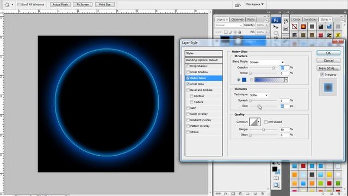This screenshot has height=196, width=348.
Task: Enable the Satin checkbox
Action: (x=188, y=108)
